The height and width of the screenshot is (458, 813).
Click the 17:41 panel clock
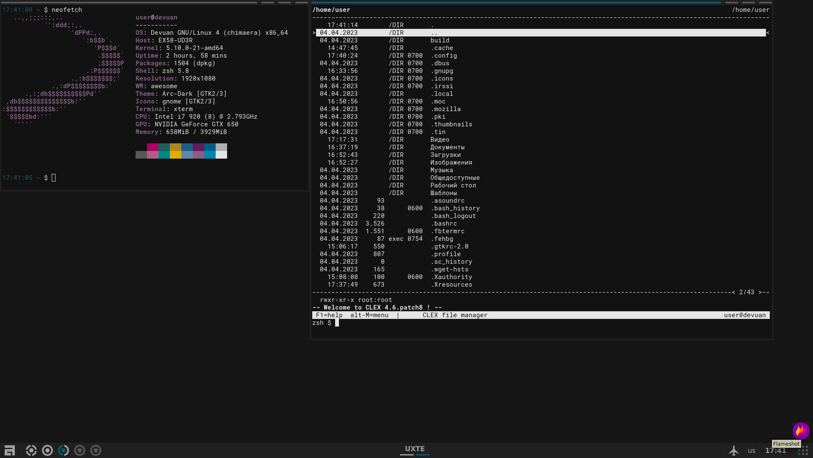tap(776, 451)
